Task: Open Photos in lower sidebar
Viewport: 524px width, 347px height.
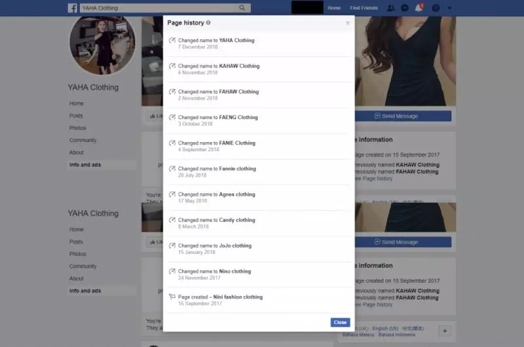Action: click(77, 254)
